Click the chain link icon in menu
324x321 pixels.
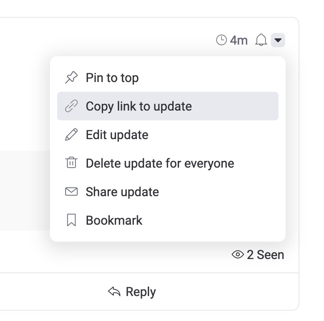71,106
